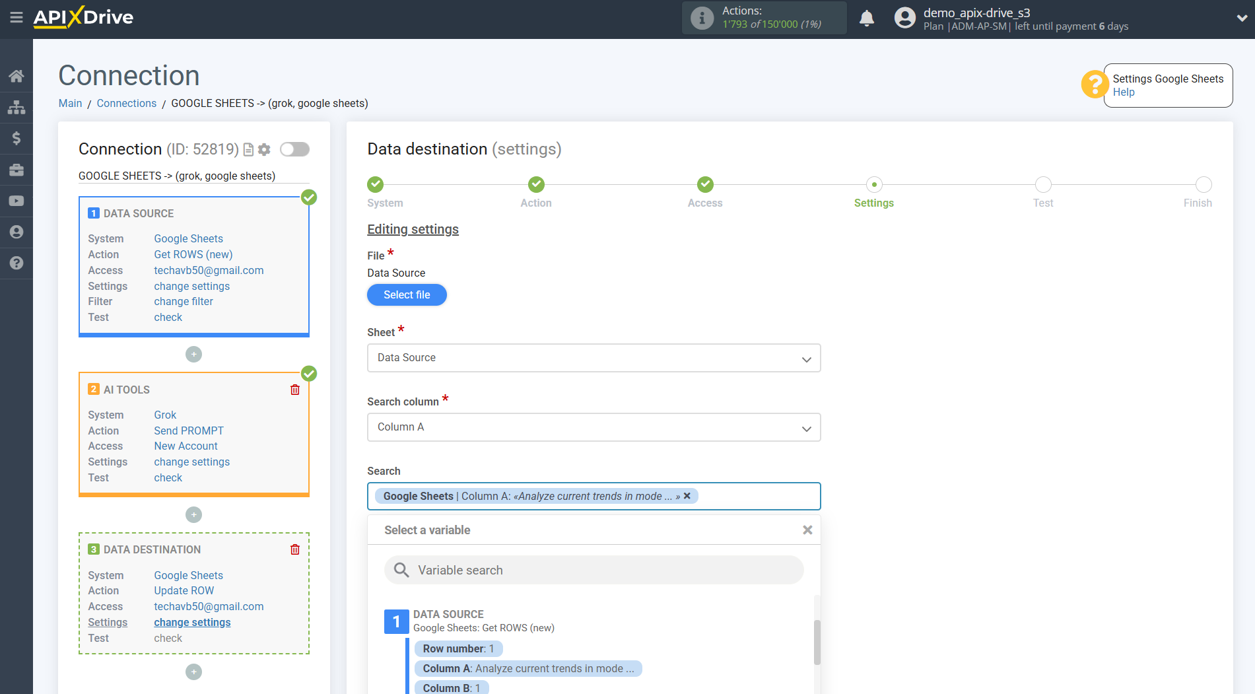Close the Select a variable panel
This screenshot has height=694, width=1255.
pos(807,530)
